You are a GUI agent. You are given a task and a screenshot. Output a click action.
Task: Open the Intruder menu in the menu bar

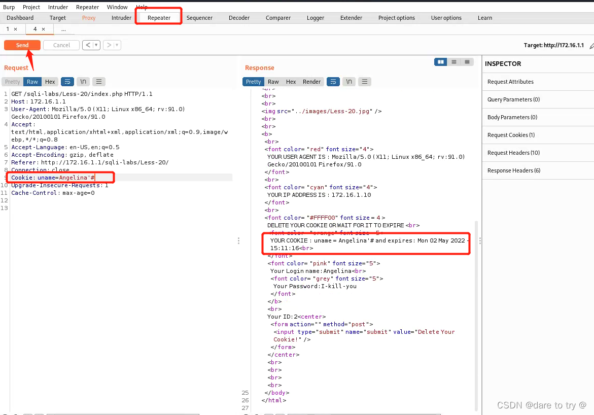[58, 7]
